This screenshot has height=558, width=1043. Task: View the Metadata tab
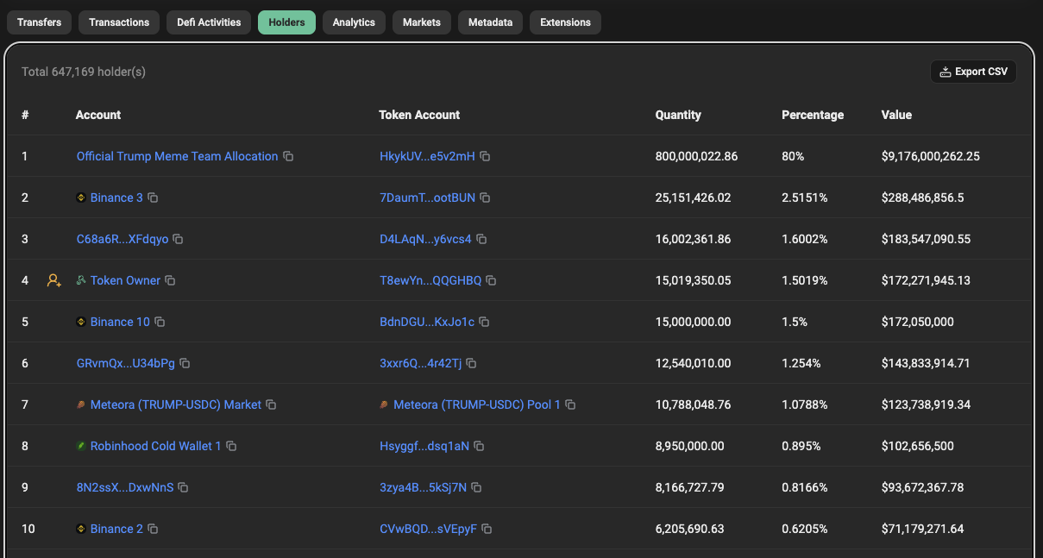coord(490,22)
